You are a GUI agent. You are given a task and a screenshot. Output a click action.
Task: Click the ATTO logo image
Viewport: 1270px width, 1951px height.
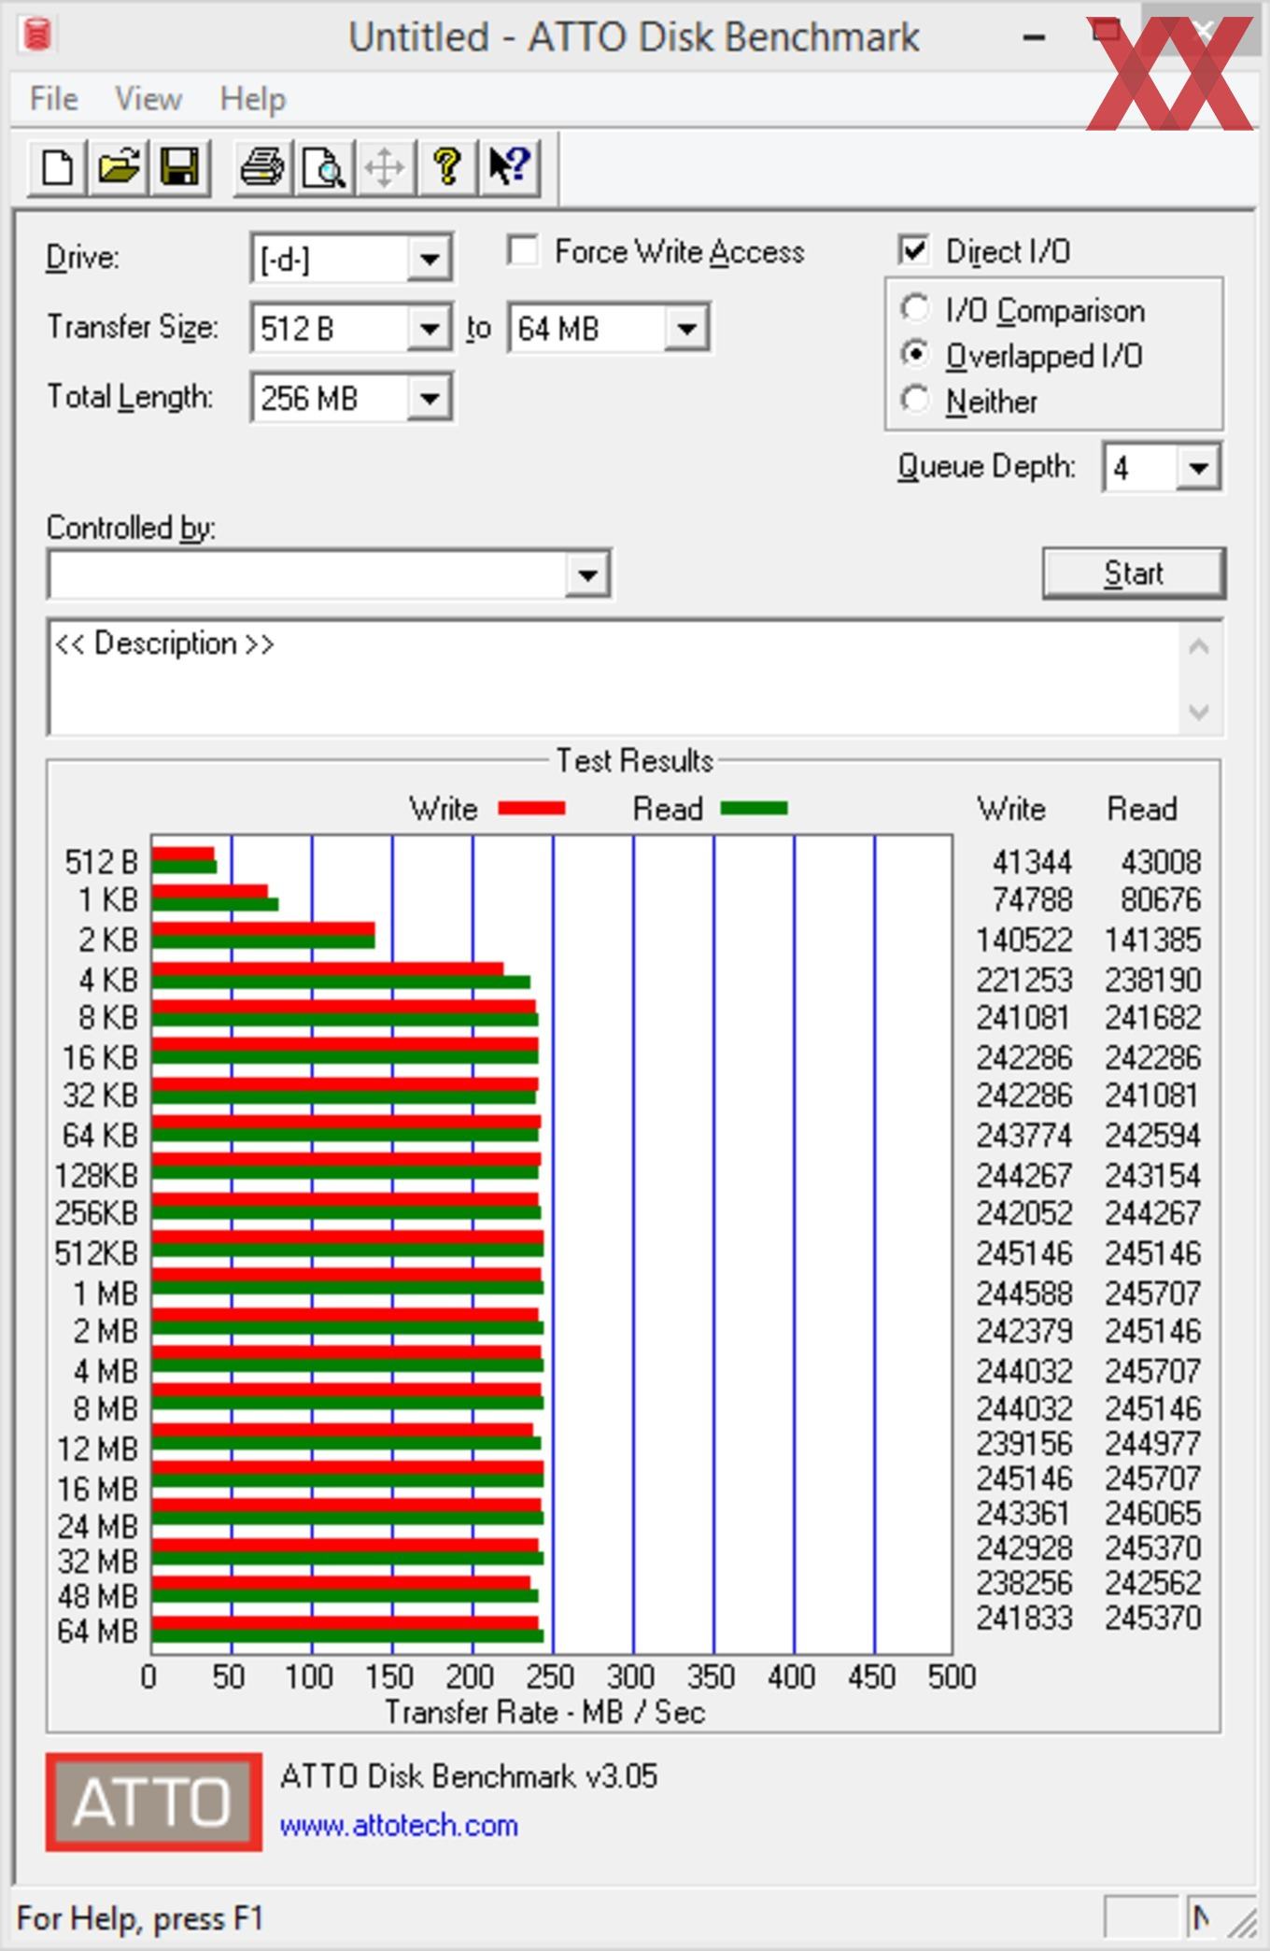[154, 1802]
